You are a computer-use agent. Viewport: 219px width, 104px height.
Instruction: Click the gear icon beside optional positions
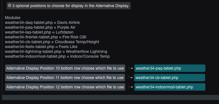pos(9,6)
